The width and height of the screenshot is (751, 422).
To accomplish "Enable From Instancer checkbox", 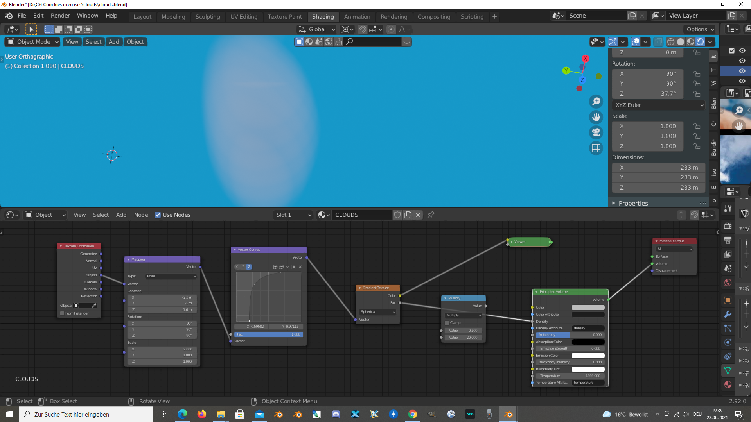I will click(63, 313).
